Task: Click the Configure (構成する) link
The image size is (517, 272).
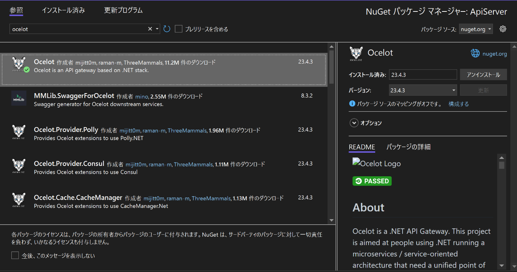Action: point(459,104)
